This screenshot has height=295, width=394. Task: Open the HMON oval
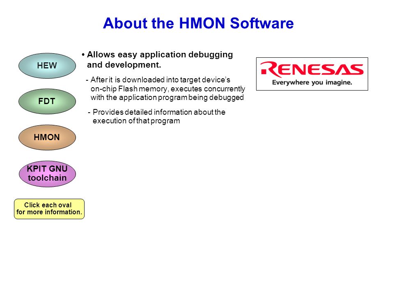(47, 138)
